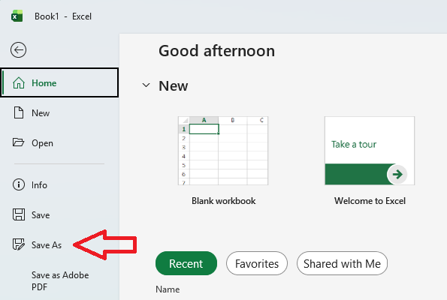
Task: Open the Take a tour template thumbnail
Action: click(x=370, y=151)
